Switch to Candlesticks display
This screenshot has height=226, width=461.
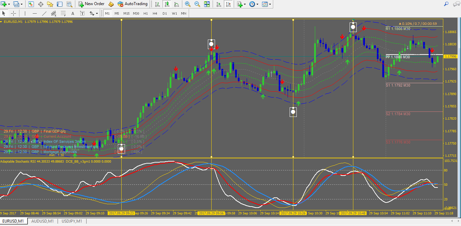pyautogui.click(x=167, y=4)
